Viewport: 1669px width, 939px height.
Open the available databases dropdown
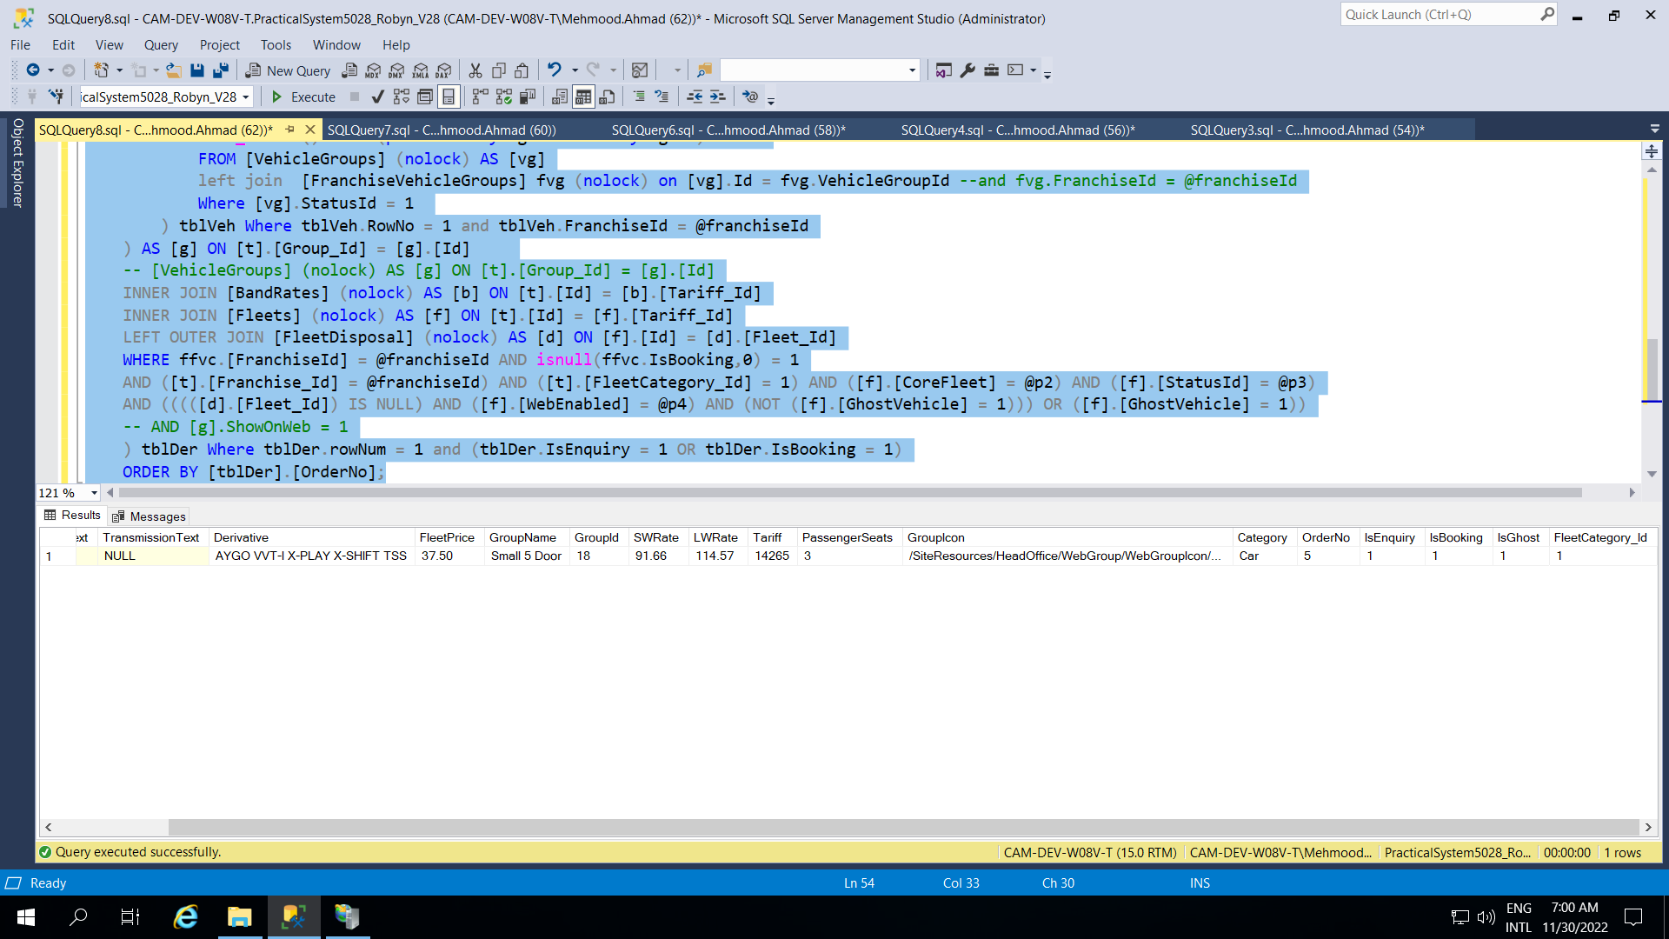[x=246, y=97]
